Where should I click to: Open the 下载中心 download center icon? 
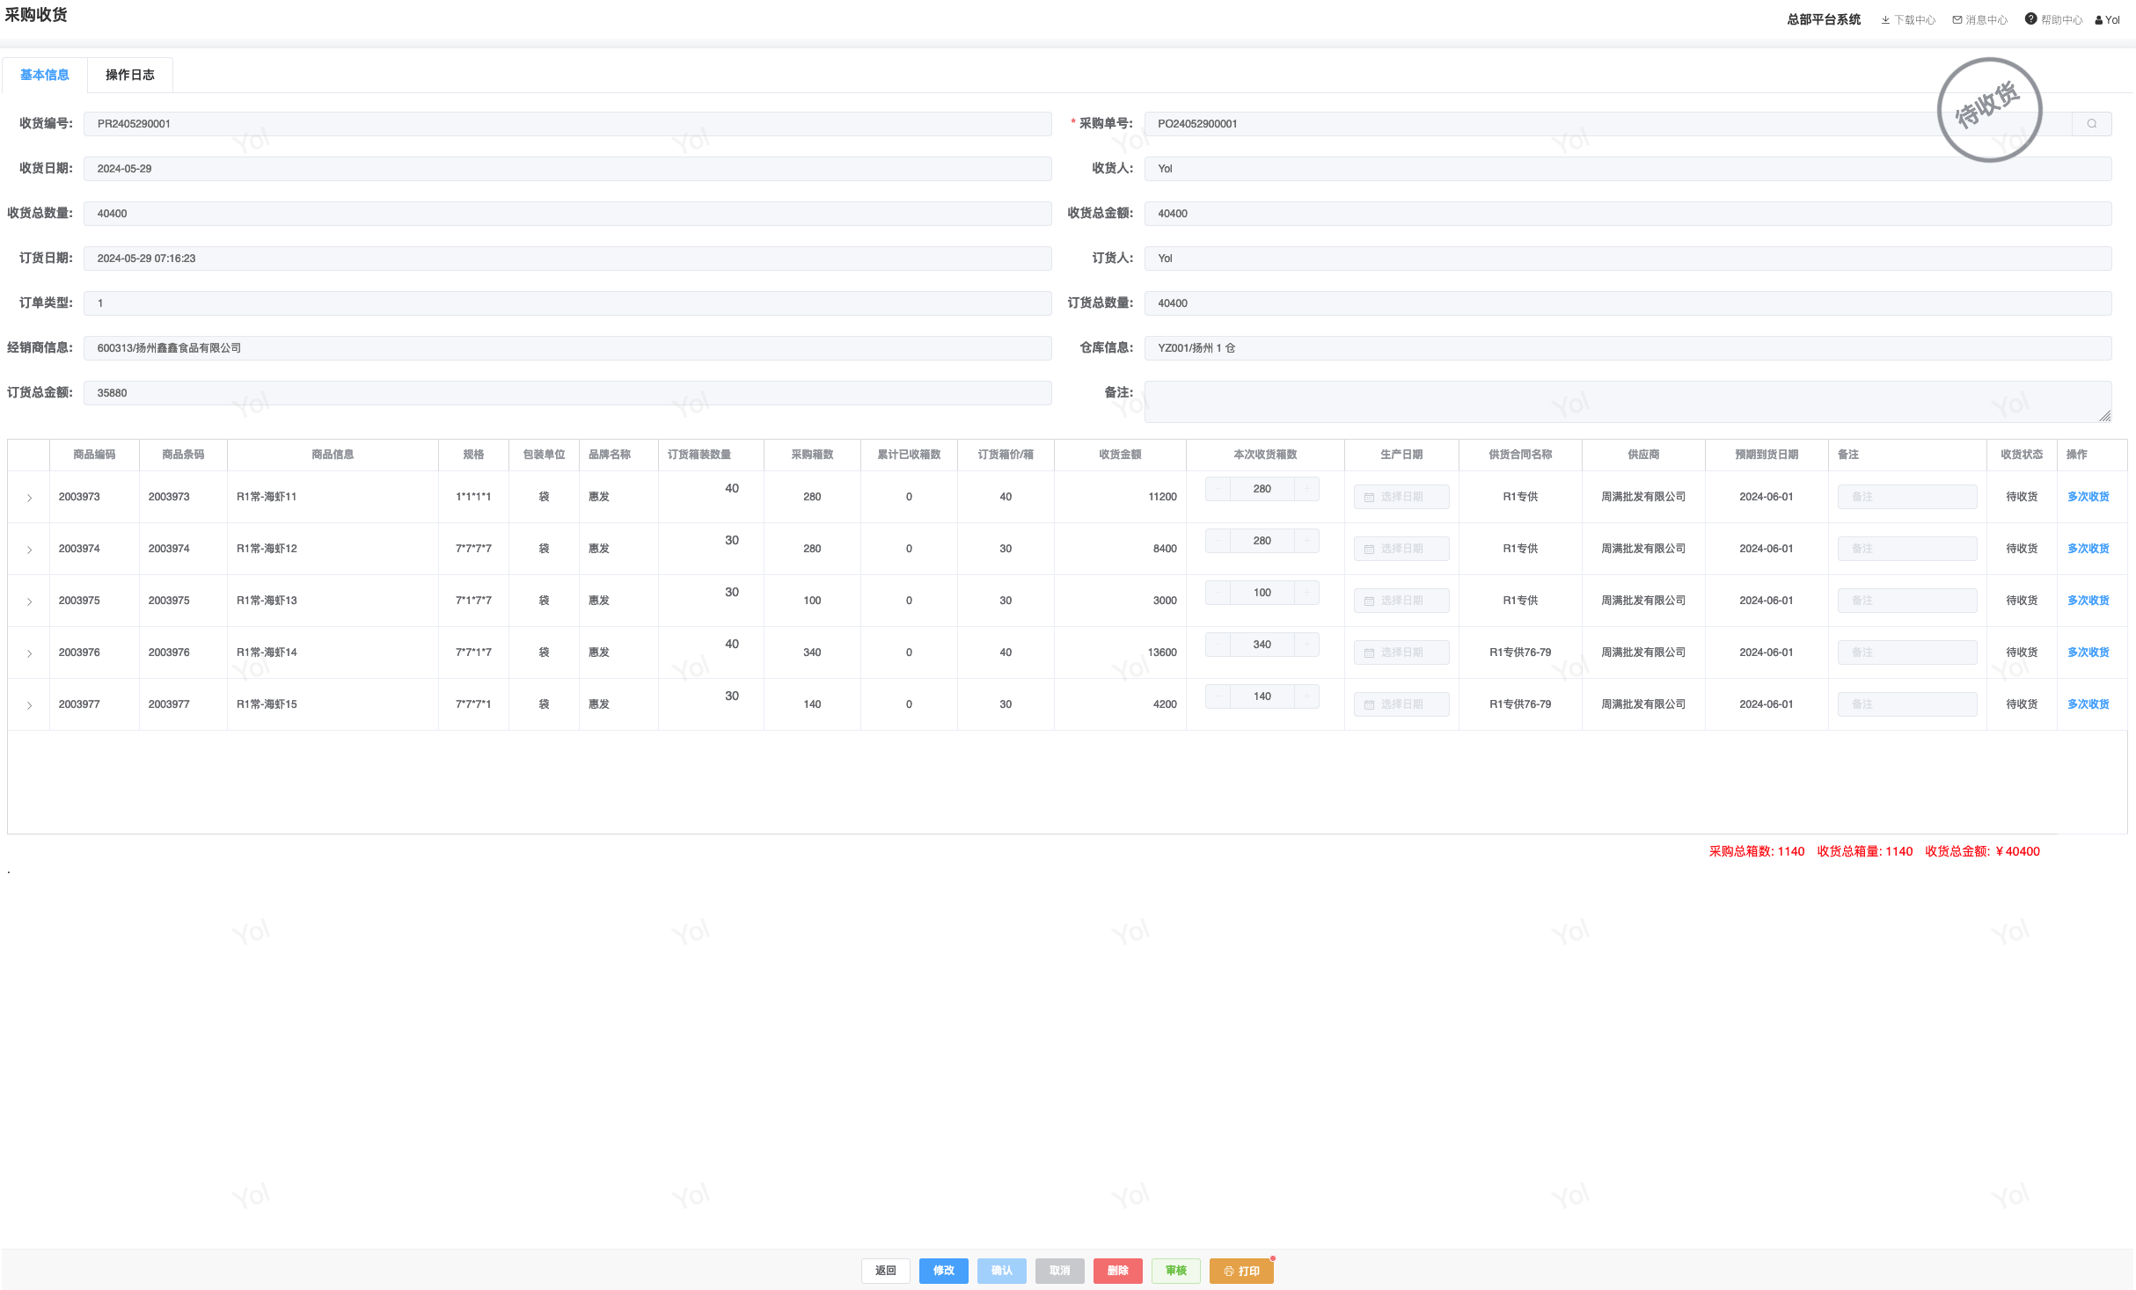tap(1885, 20)
